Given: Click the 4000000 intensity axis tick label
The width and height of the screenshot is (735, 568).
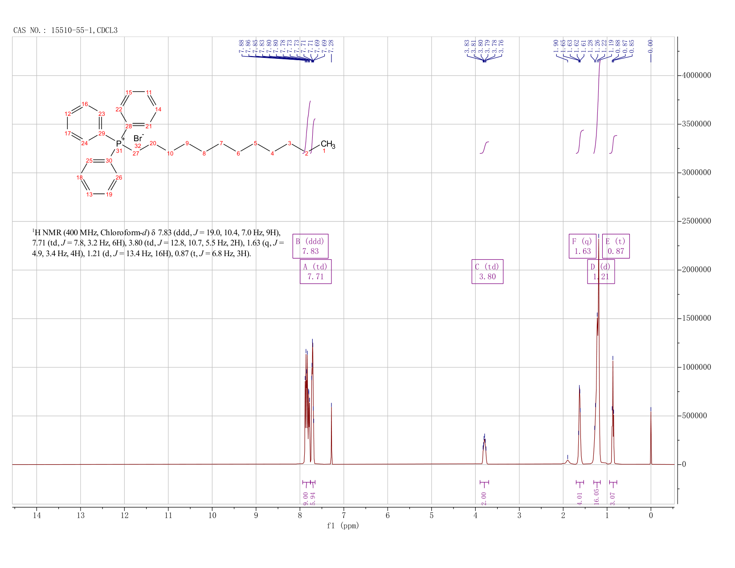Looking at the screenshot, I should point(697,75).
